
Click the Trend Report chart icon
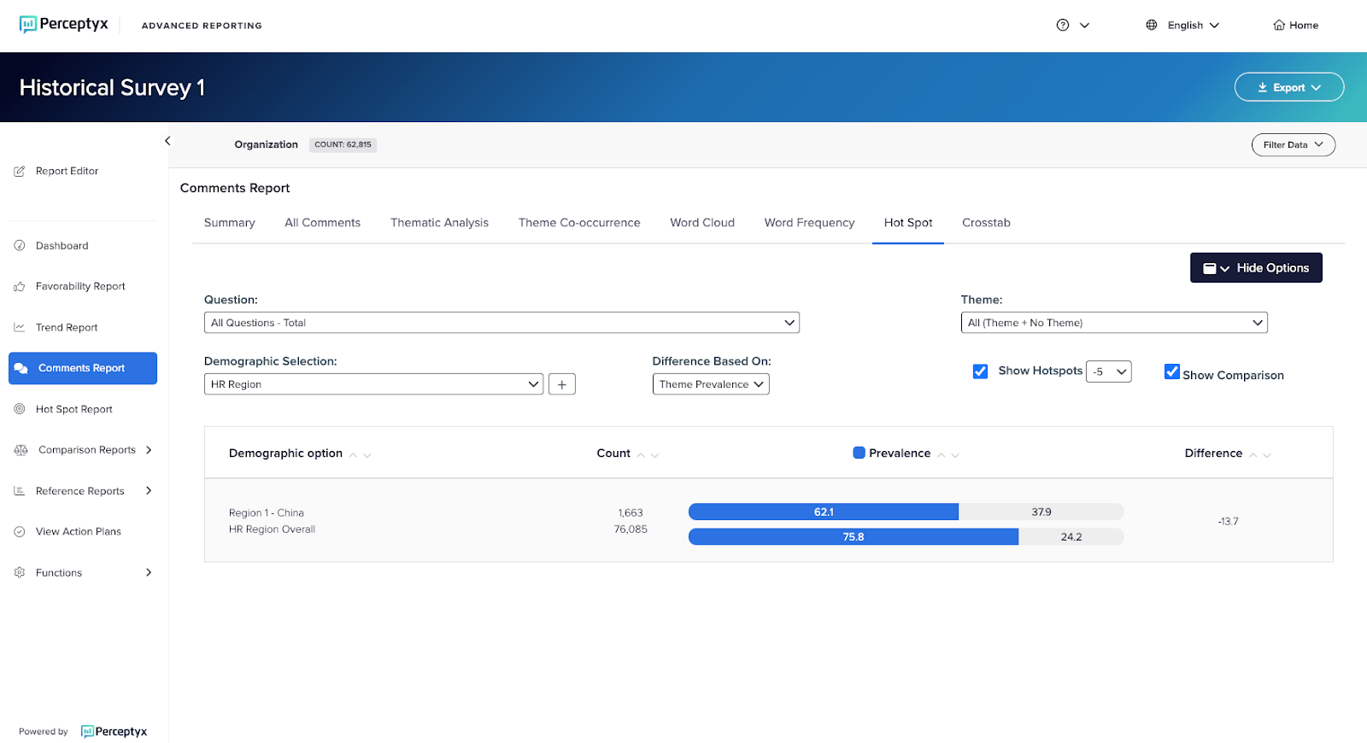[20, 327]
